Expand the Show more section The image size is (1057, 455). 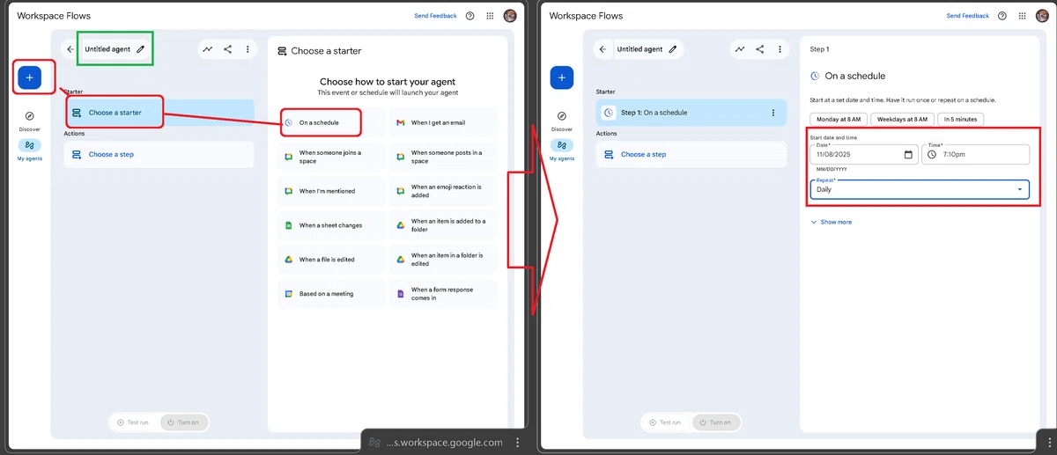(831, 222)
